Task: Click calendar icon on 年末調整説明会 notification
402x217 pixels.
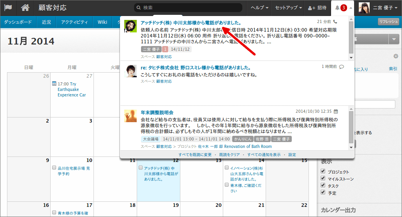Action: click(x=336, y=112)
